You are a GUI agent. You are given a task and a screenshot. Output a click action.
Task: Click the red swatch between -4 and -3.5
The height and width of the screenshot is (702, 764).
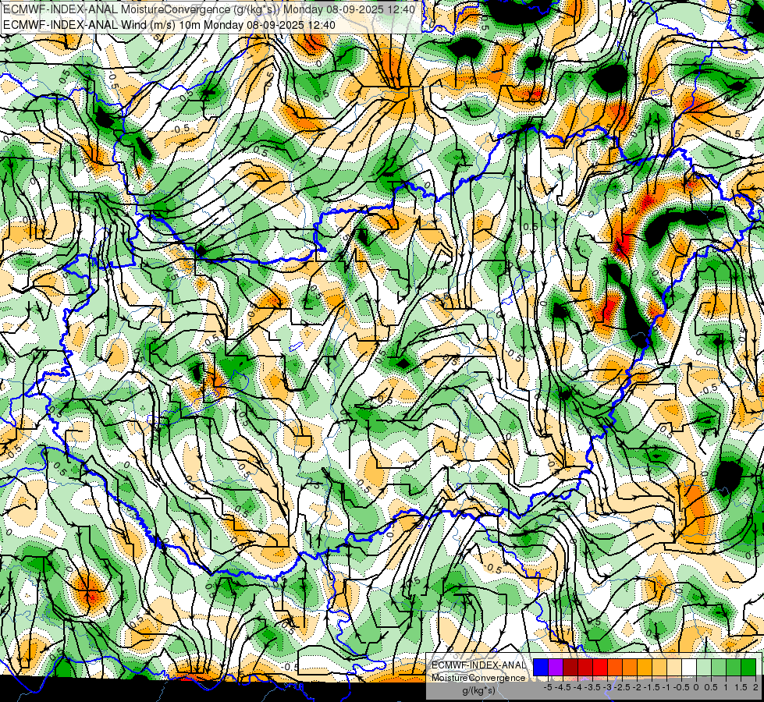(585, 667)
